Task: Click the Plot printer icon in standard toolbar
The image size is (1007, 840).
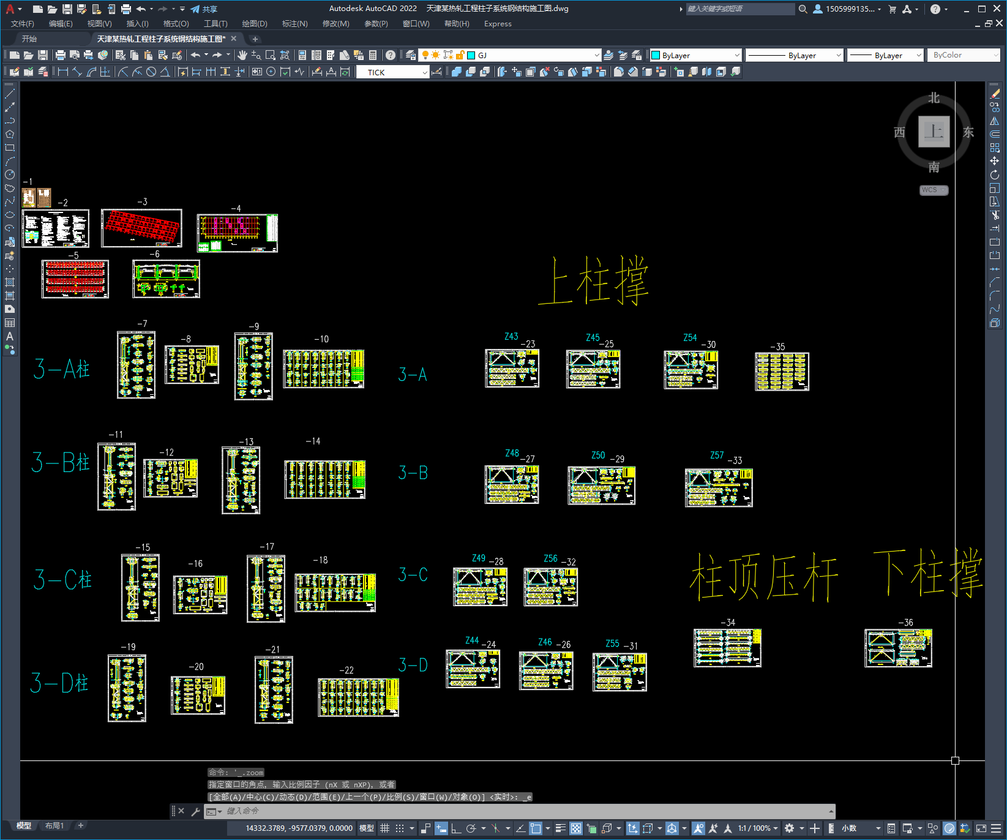Action: [x=61, y=55]
